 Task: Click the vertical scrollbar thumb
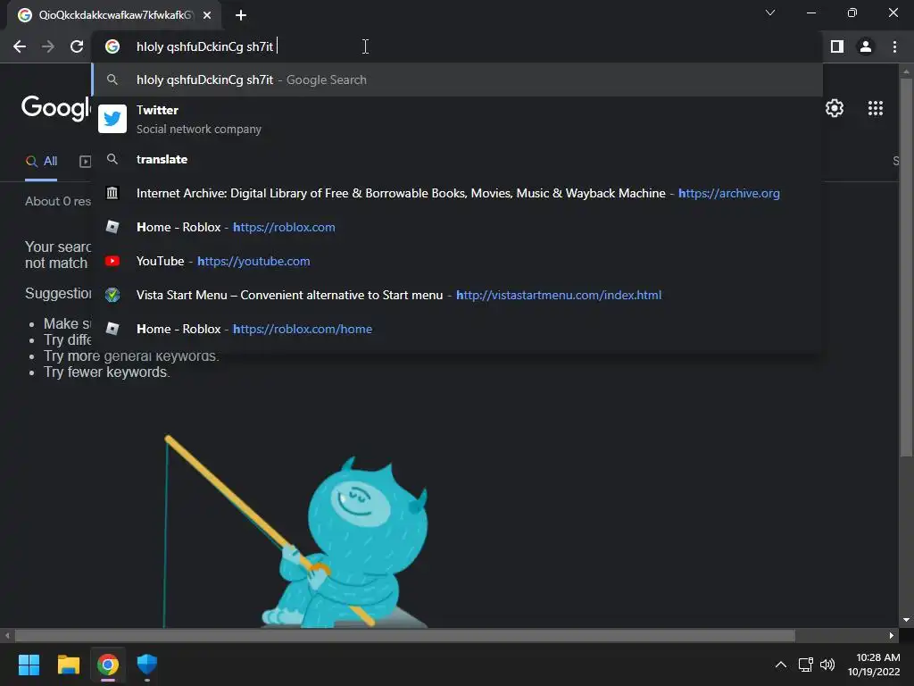point(906,266)
